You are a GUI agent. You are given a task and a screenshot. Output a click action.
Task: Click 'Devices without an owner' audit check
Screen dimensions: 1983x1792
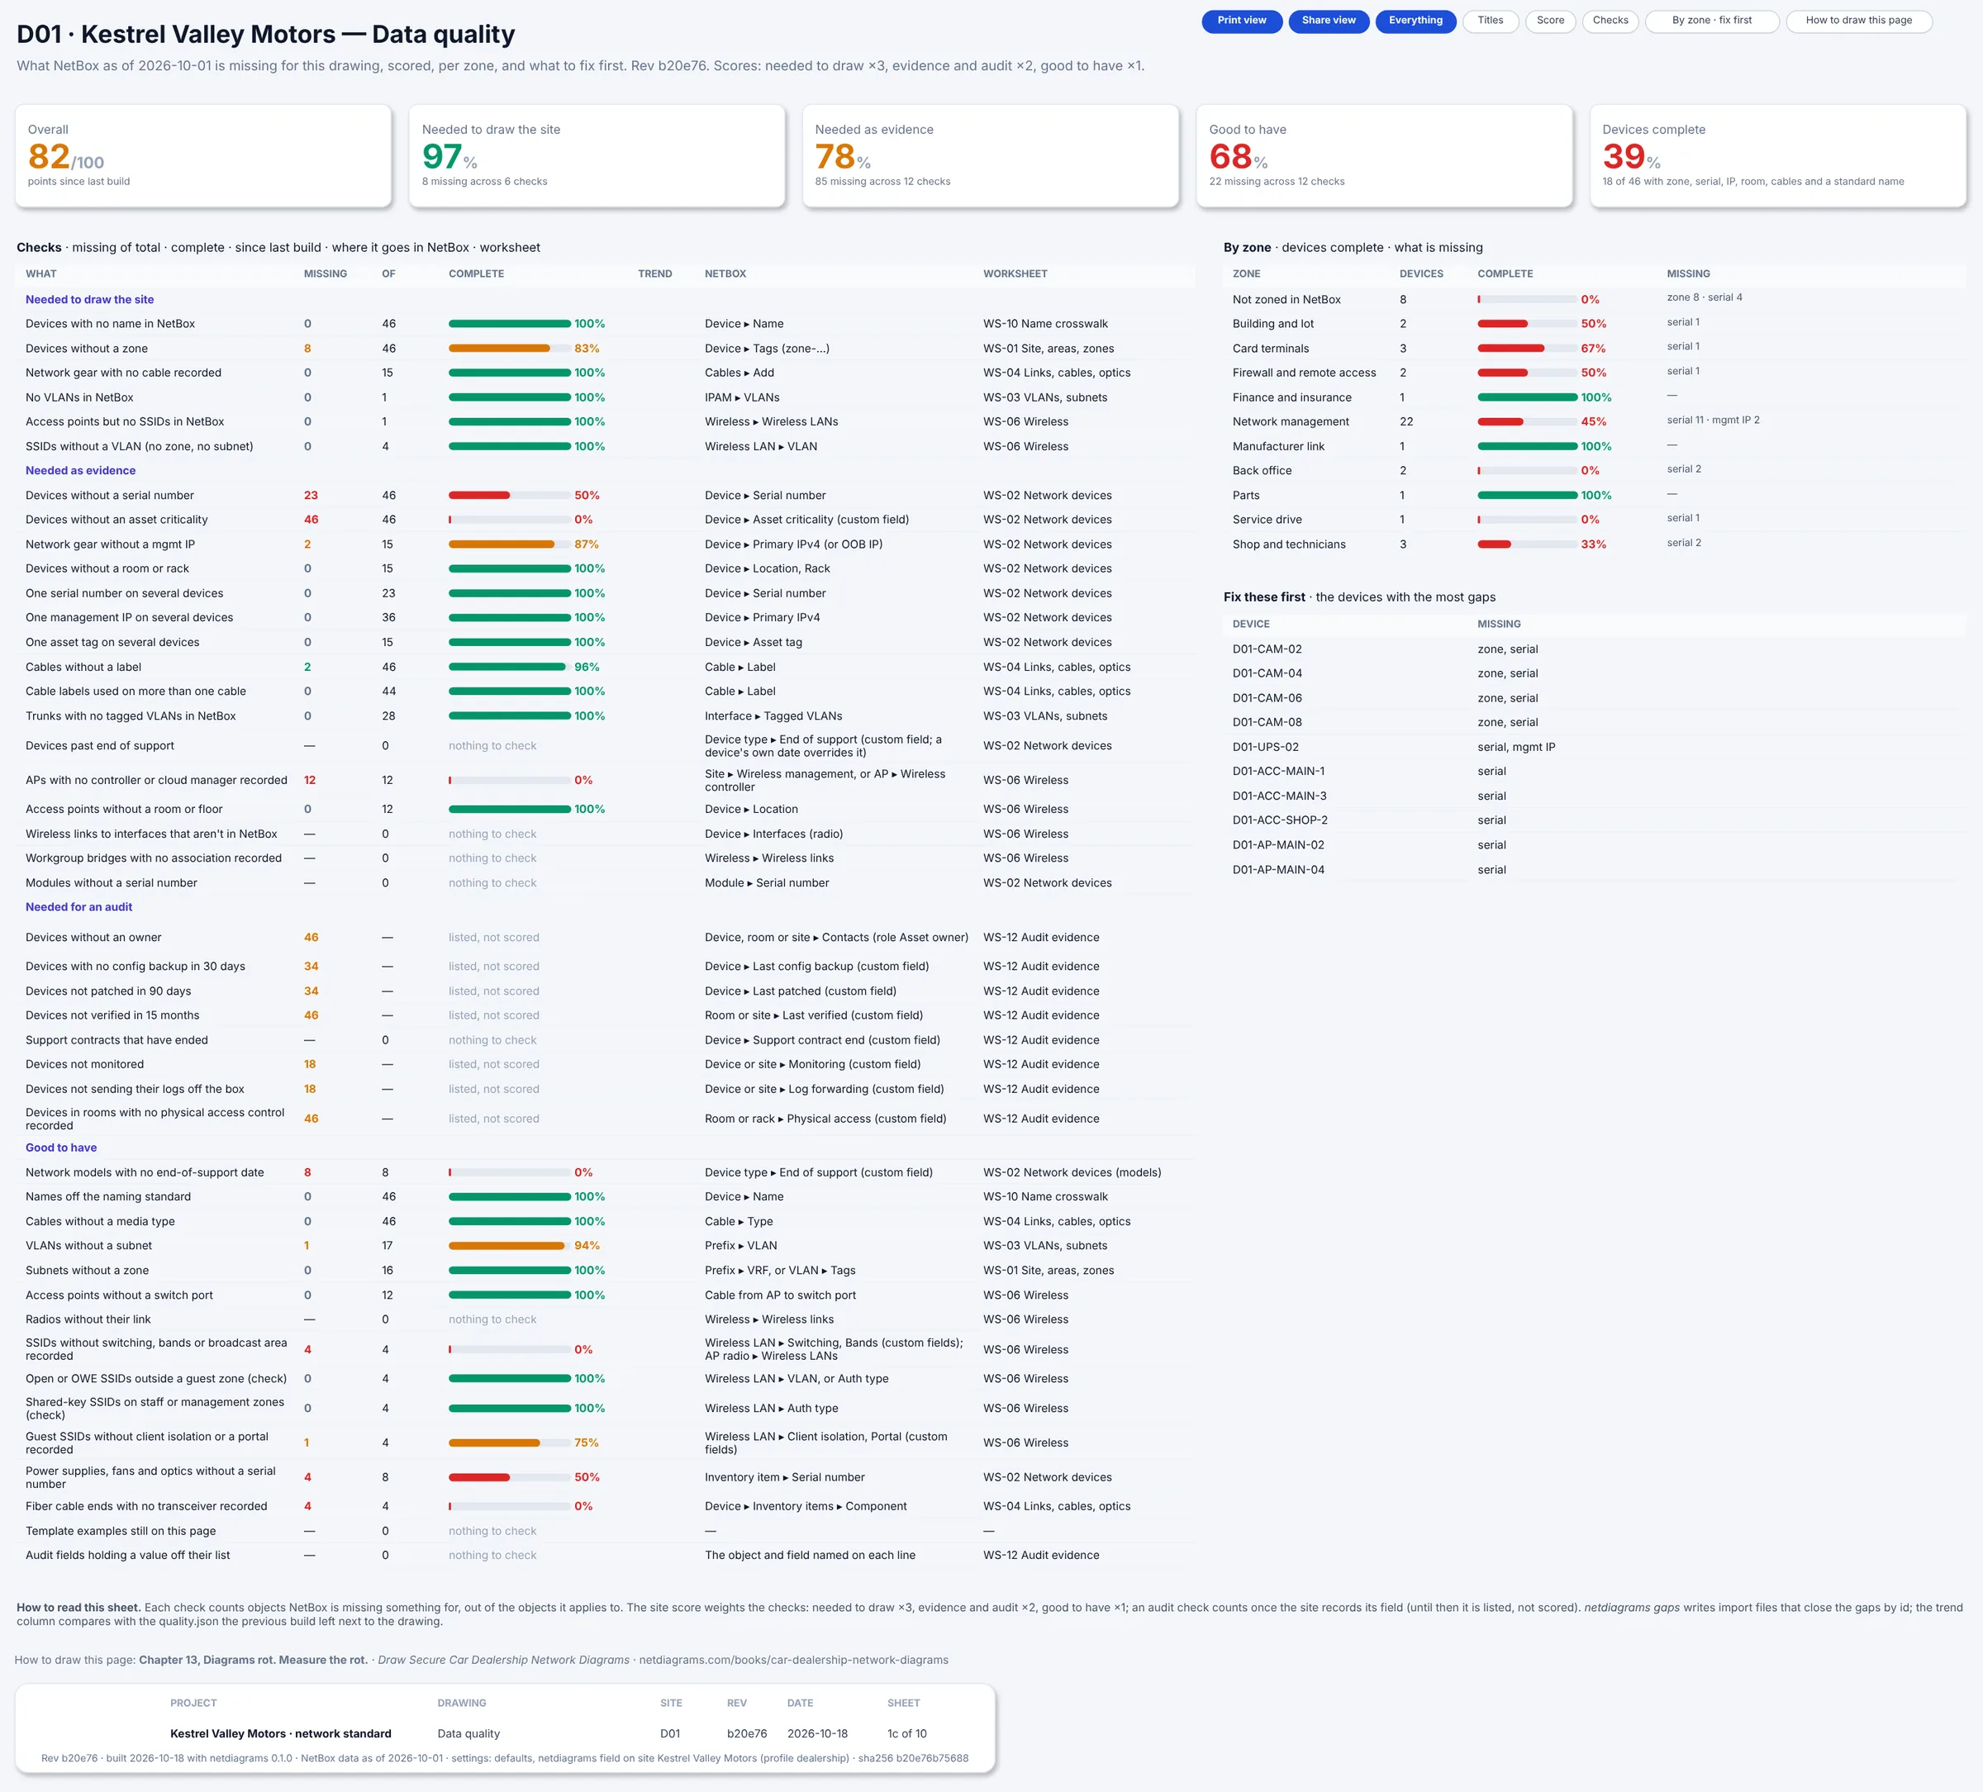tap(93, 939)
